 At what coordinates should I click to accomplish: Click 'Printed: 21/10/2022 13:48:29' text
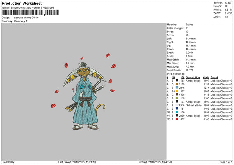tap(155, 162)
